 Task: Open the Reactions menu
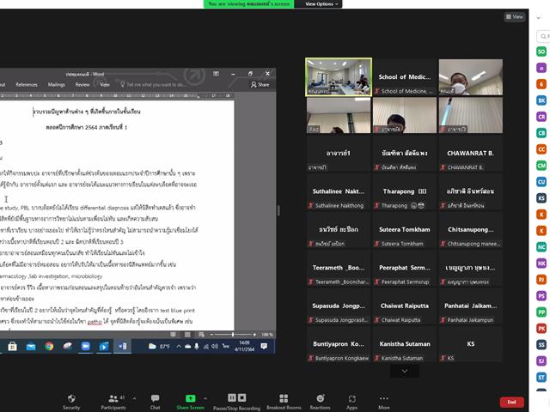(320, 402)
